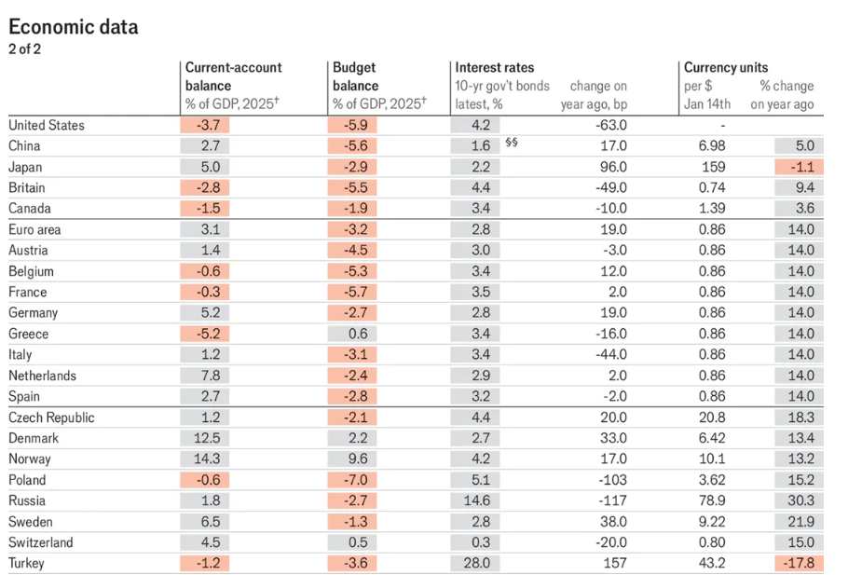This screenshot has height=575, width=848.
Task: Select the United States row label
Action: coord(47,126)
